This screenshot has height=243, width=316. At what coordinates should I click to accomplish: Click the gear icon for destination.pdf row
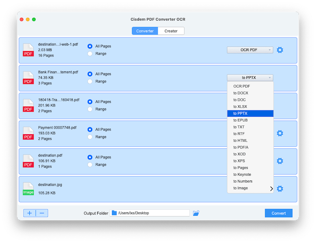[280, 161]
